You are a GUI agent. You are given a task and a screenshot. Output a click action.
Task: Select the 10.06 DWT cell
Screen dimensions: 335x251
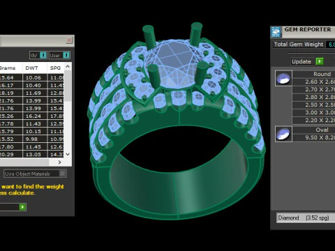[35, 77]
